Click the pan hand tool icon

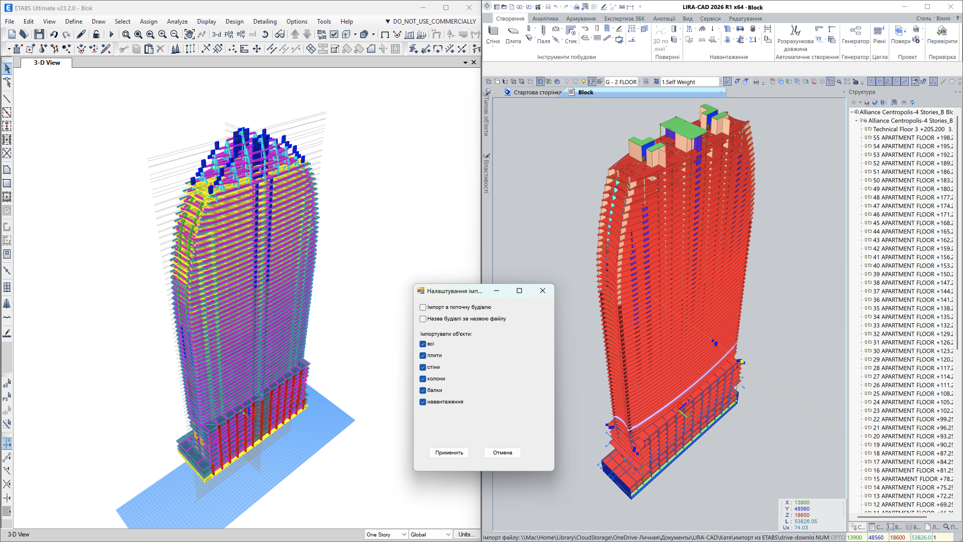point(189,34)
